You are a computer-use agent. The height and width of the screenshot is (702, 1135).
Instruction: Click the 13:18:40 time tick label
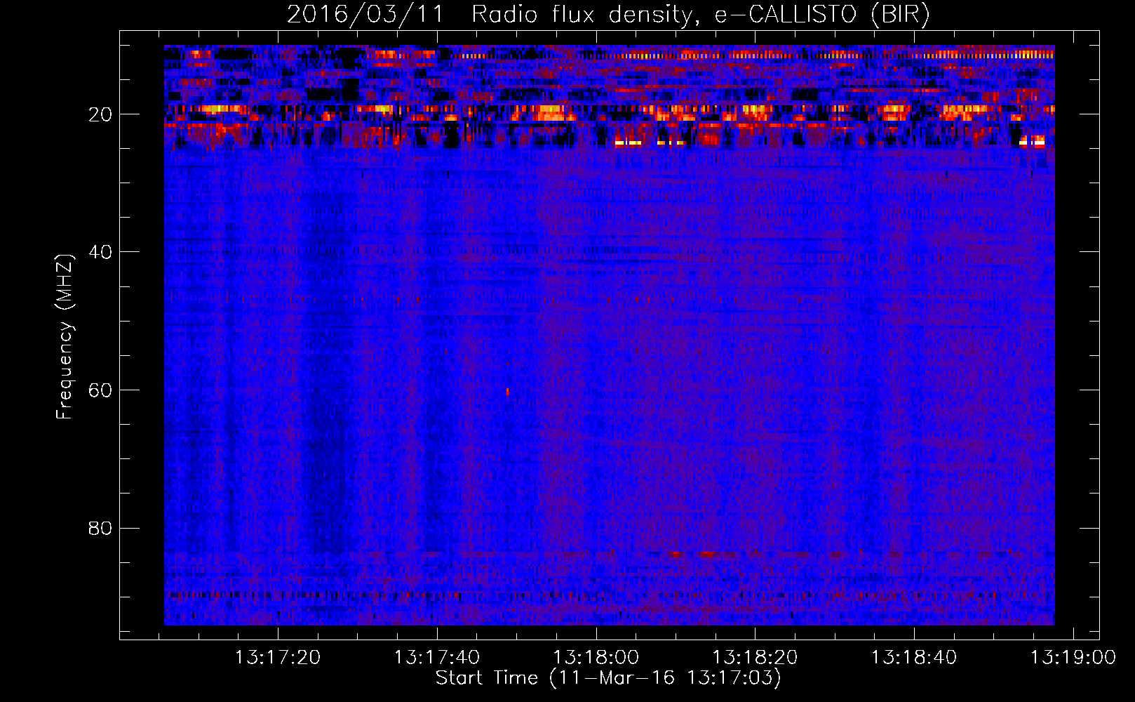tap(914, 658)
